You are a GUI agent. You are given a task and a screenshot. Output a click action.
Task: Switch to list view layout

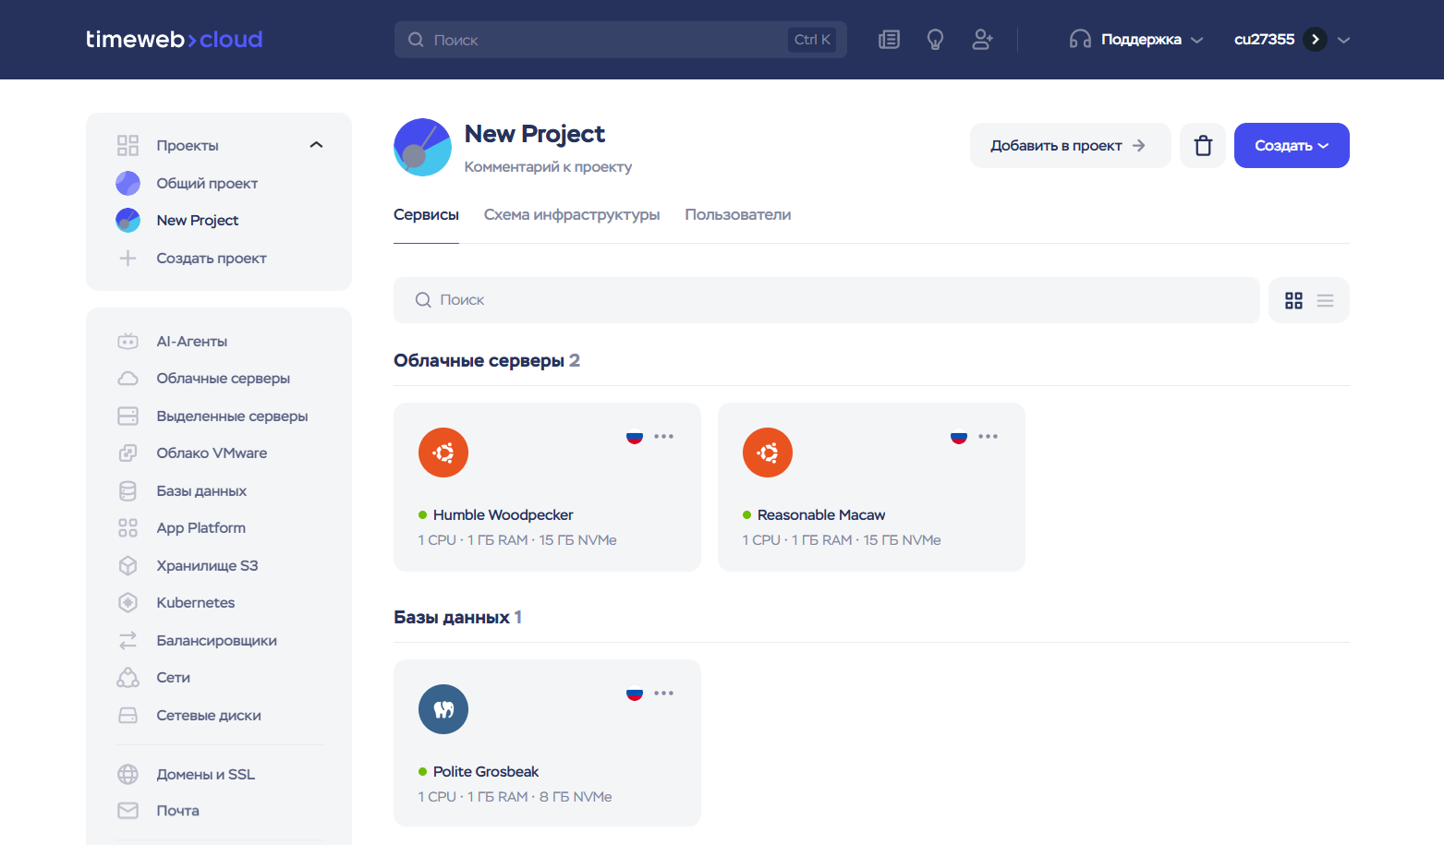pyautogui.click(x=1325, y=300)
